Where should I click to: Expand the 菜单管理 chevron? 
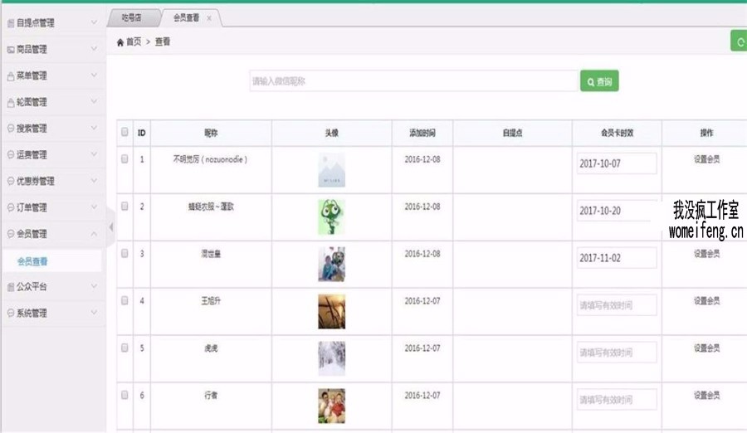94,75
